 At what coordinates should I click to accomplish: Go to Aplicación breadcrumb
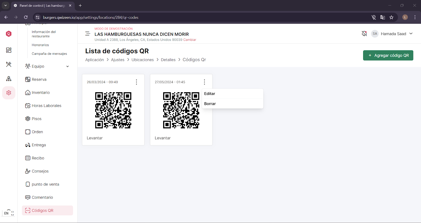point(94,60)
